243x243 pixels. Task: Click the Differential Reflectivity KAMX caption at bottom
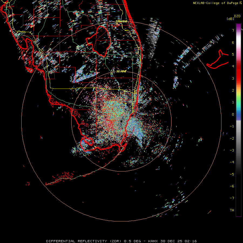pyautogui.click(x=121, y=241)
